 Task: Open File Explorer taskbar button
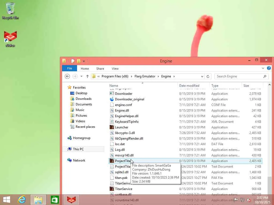click(x=38, y=200)
